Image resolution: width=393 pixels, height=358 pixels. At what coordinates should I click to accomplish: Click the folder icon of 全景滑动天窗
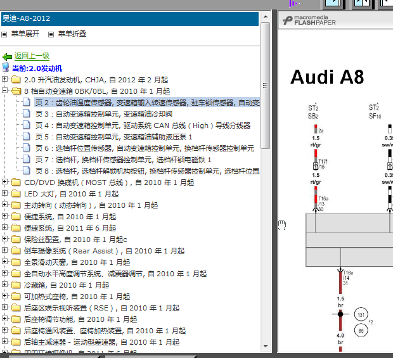16,262
